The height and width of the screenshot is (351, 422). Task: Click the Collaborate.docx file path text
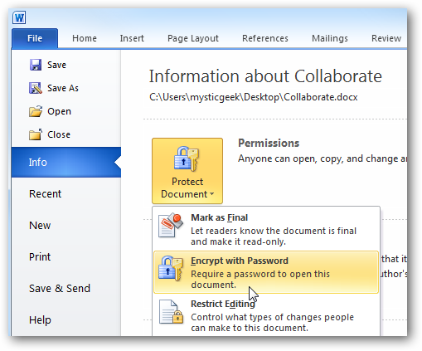pyautogui.click(x=254, y=97)
